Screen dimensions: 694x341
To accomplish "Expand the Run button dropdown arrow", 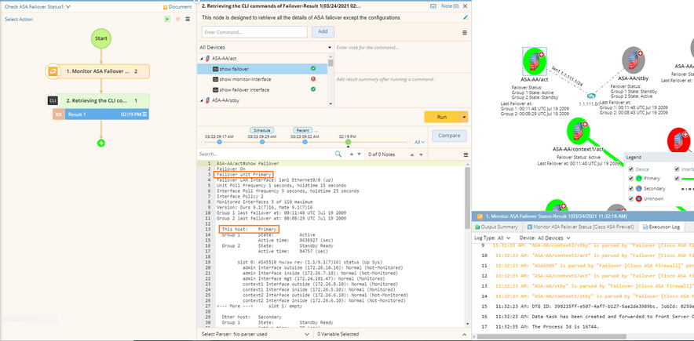I will (464, 117).
